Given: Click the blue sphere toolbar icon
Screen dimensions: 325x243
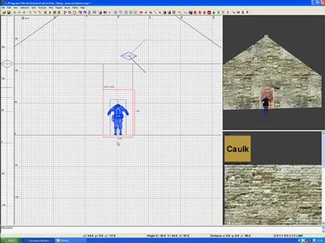Looking at the screenshot, I should pos(100,12).
